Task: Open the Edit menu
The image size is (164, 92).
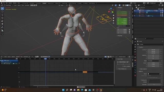Action: pyautogui.click(x=7, y=3)
